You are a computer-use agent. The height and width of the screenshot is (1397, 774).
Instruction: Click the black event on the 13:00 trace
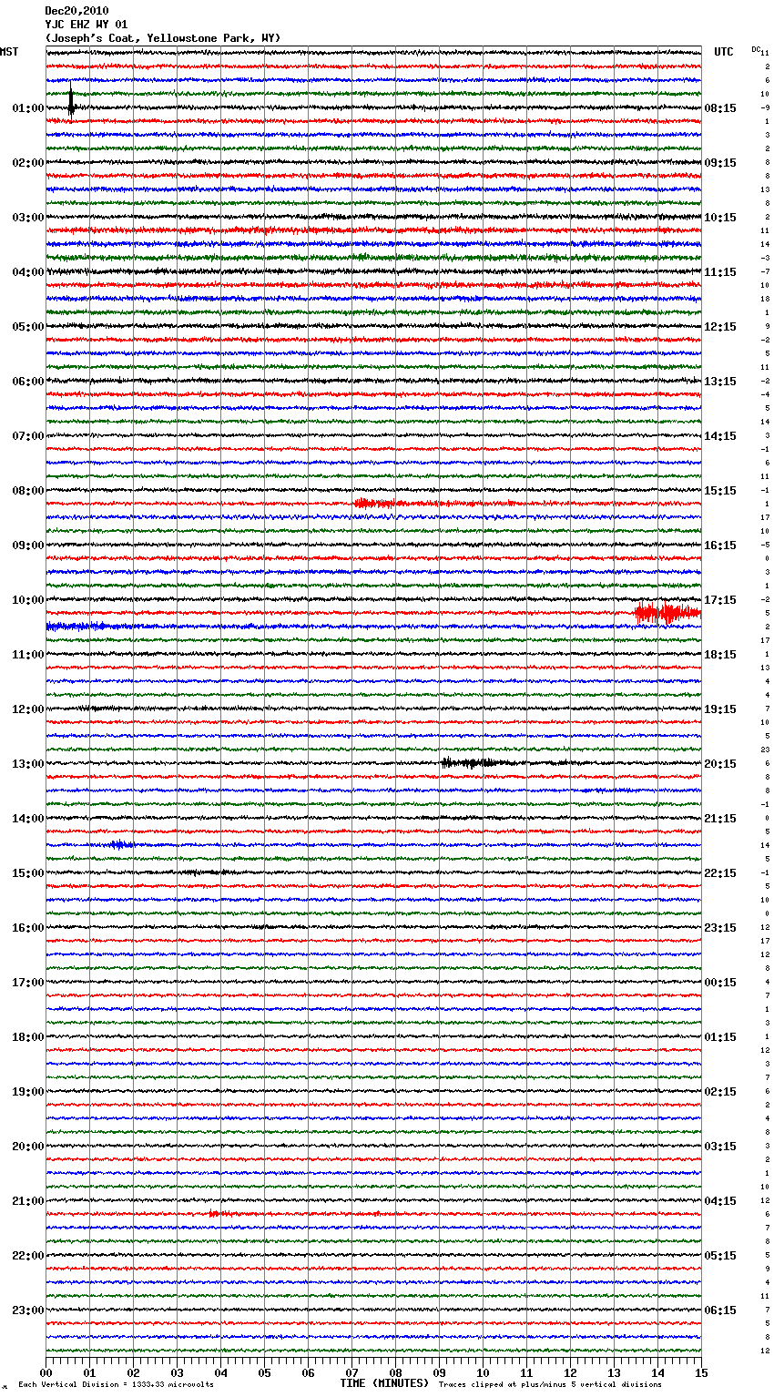point(469,763)
